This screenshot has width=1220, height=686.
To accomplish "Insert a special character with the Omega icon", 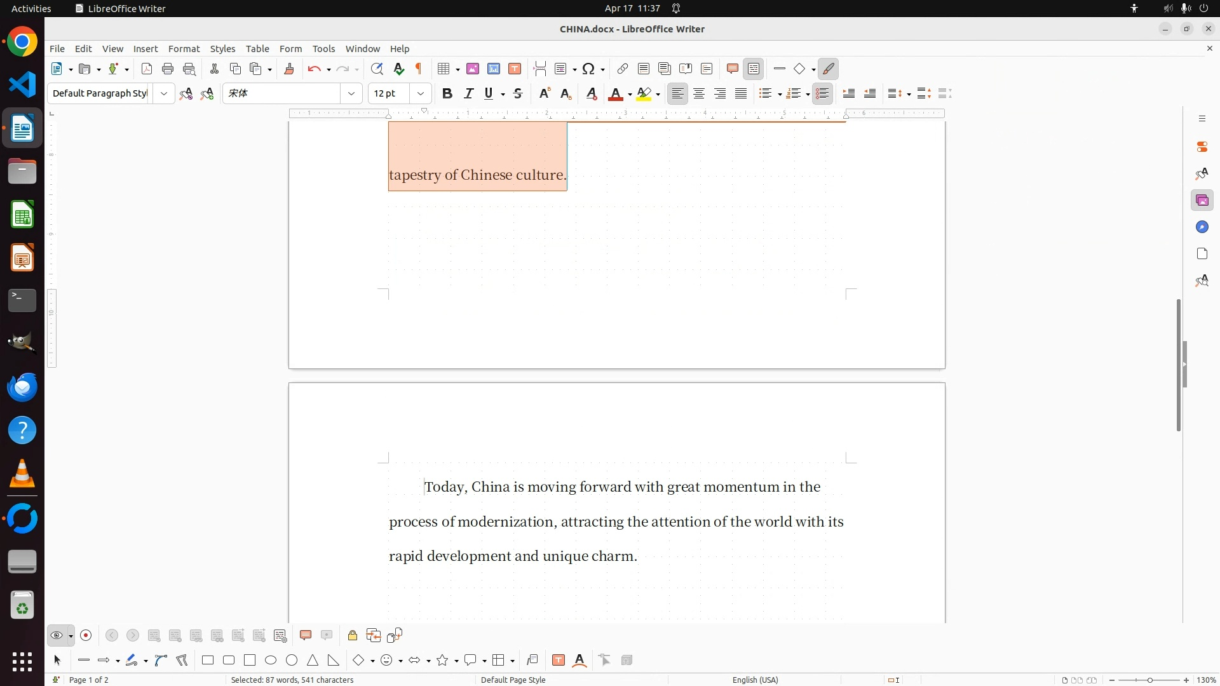I will [588, 69].
